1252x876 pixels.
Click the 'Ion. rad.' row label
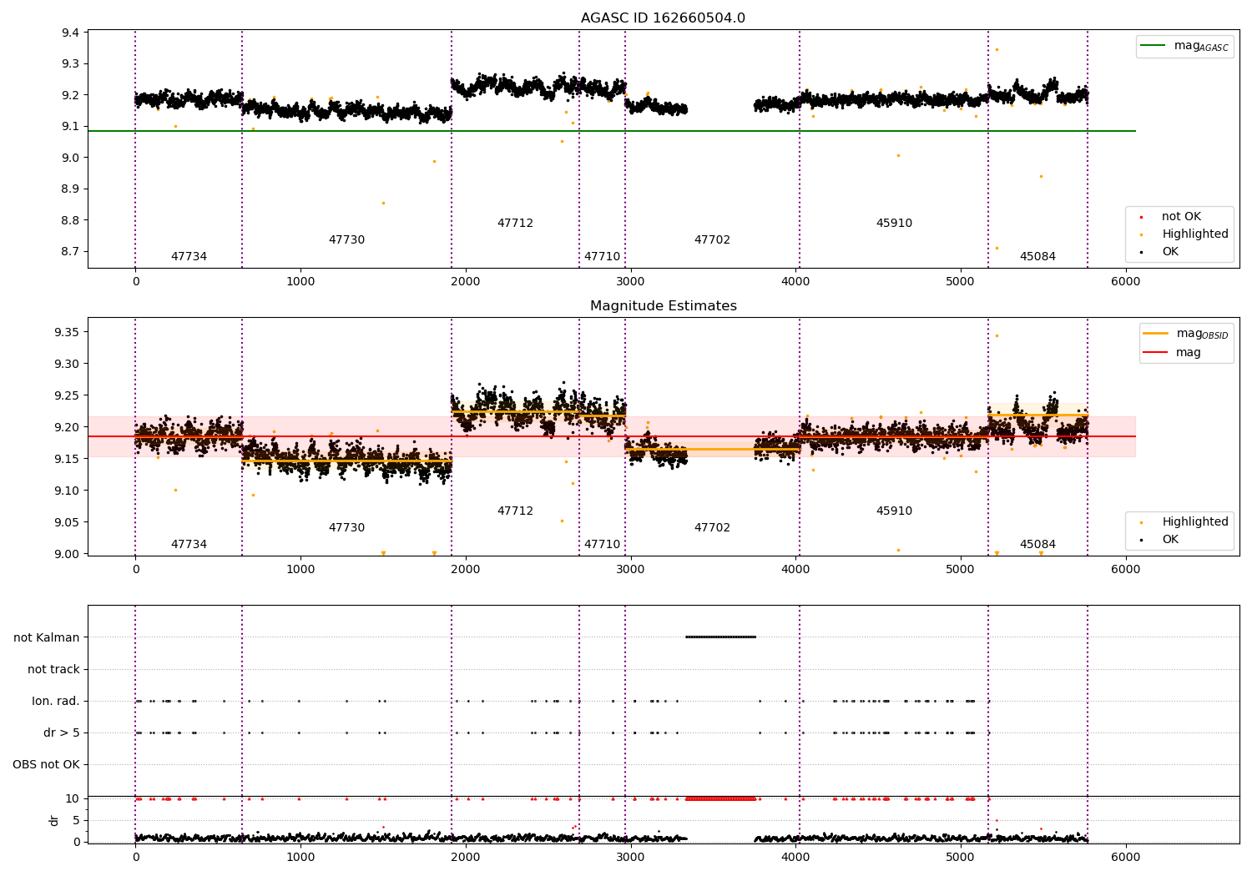point(56,701)
